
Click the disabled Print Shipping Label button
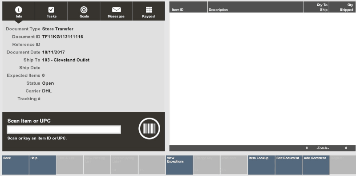coord(125,165)
